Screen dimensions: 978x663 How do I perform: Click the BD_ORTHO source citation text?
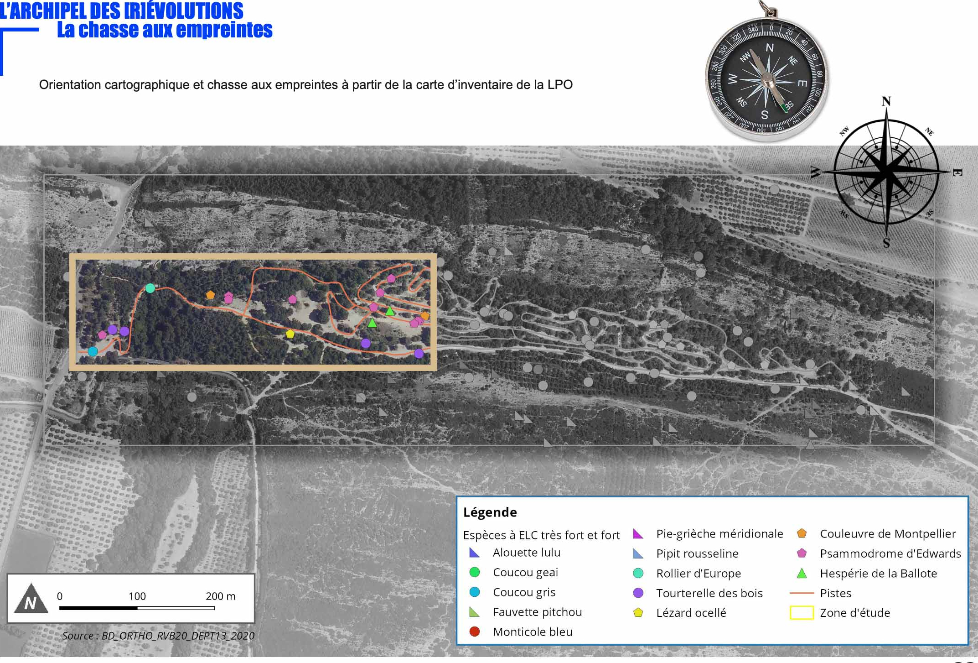[x=158, y=636]
